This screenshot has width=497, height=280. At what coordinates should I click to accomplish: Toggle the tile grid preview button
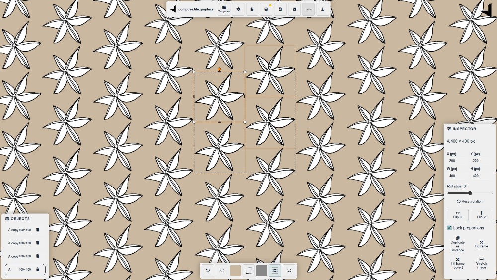pos(275,270)
